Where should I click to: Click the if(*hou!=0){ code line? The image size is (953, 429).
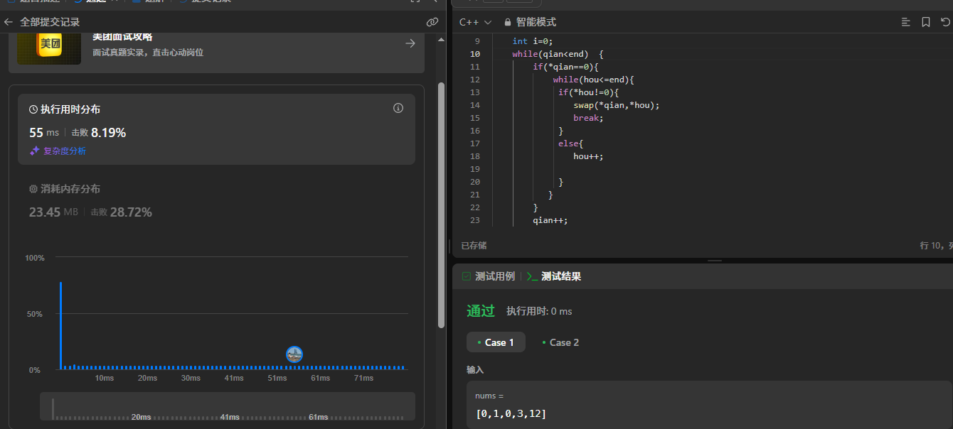[x=589, y=92]
